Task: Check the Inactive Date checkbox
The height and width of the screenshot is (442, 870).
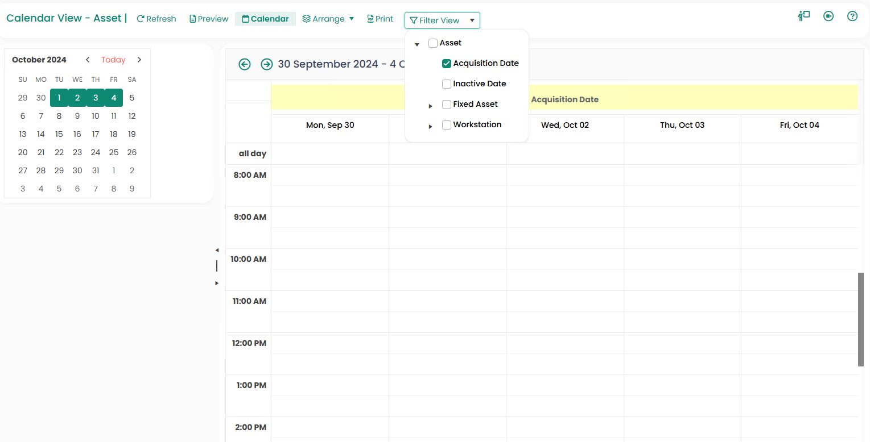Action: coord(447,84)
